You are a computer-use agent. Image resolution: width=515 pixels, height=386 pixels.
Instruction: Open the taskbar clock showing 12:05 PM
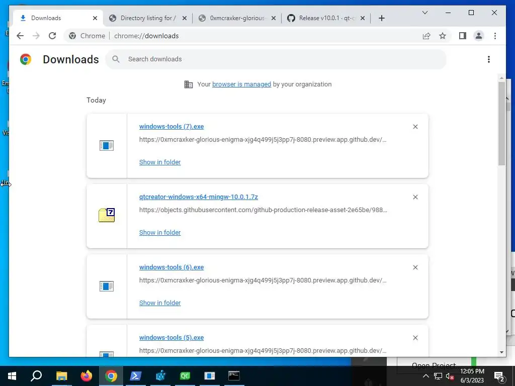click(x=472, y=376)
